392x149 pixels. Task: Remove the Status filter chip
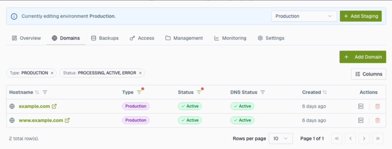[140, 73]
